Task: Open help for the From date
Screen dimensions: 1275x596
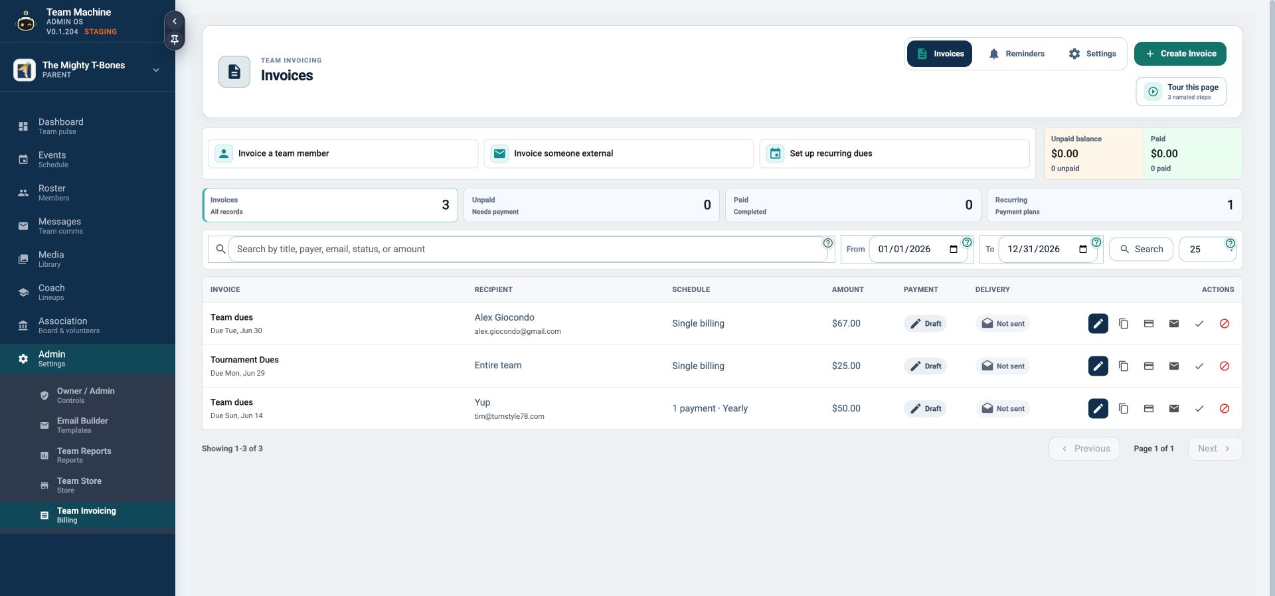Action: [x=967, y=242]
